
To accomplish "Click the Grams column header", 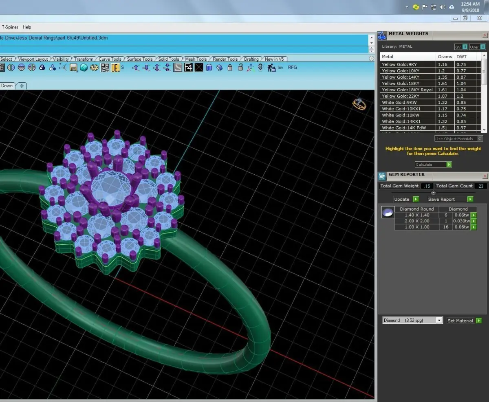I will point(445,57).
